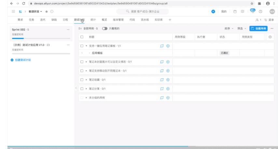Click the 创建测试计划 link
Image resolution: width=278 pixels, height=149 pixels.
click(x=21, y=60)
